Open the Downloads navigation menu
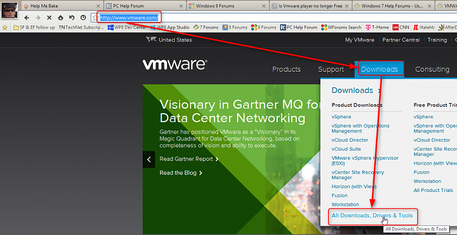This screenshot has width=457, height=235. tap(380, 69)
